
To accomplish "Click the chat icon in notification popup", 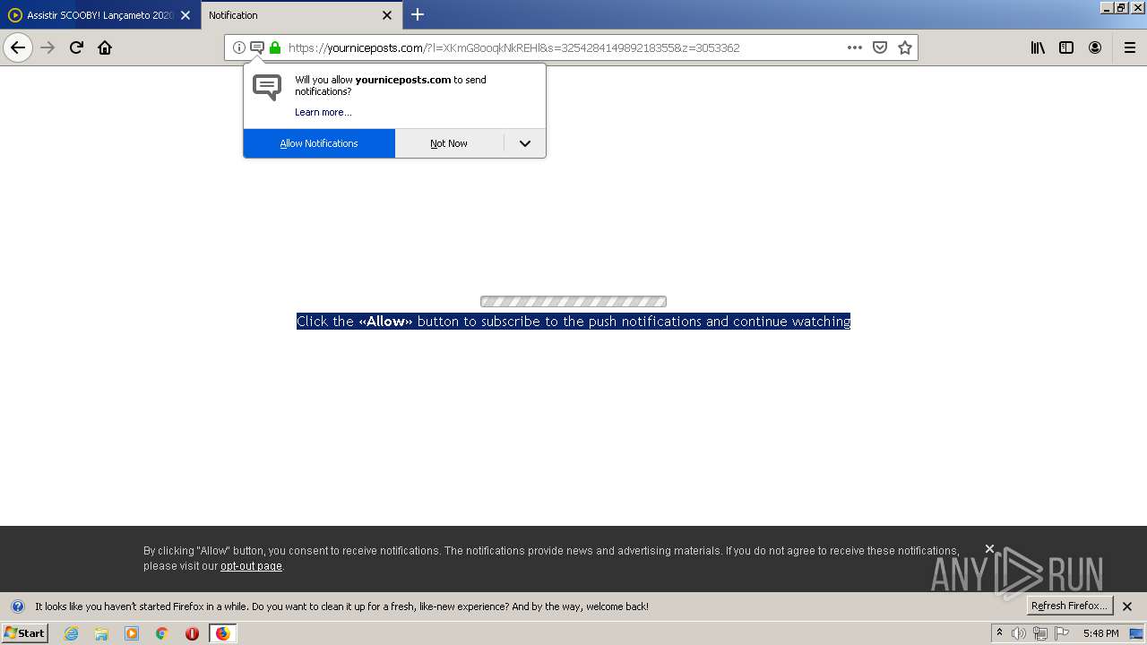I will [267, 87].
